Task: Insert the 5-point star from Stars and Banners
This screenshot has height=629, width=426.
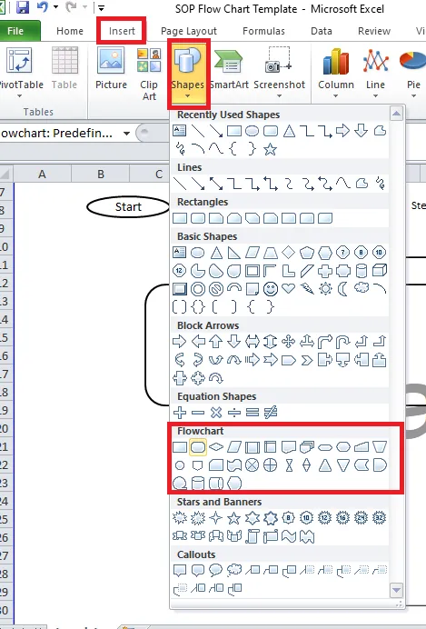Action: point(234,518)
